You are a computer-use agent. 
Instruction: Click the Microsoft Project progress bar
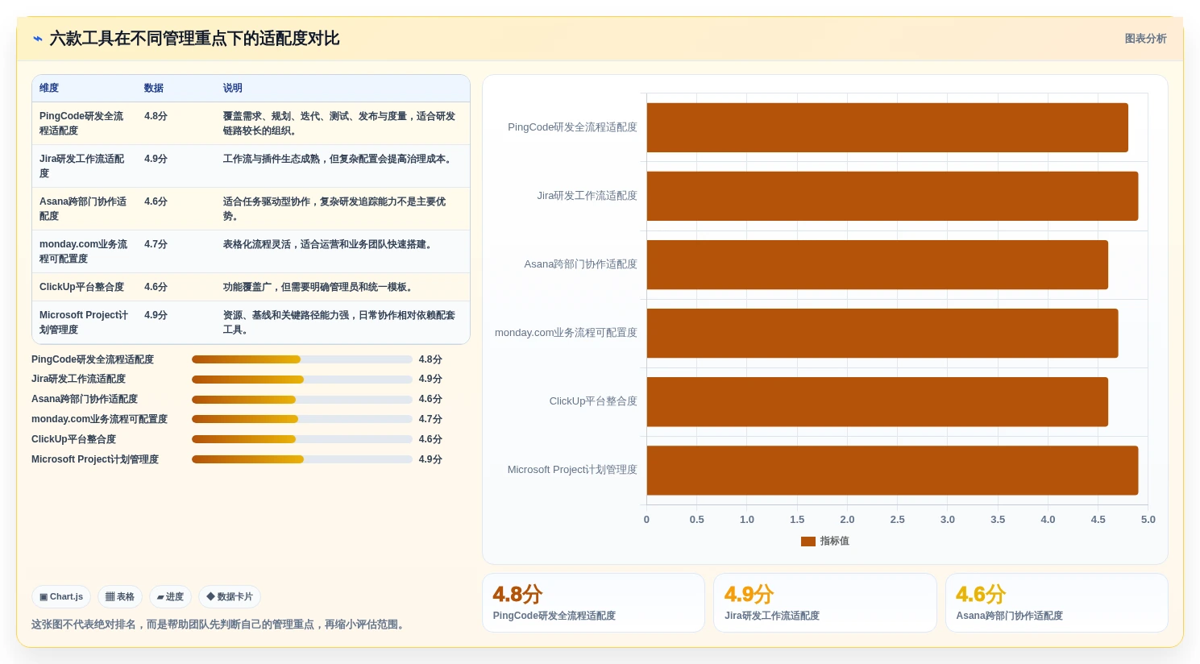pos(302,459)
